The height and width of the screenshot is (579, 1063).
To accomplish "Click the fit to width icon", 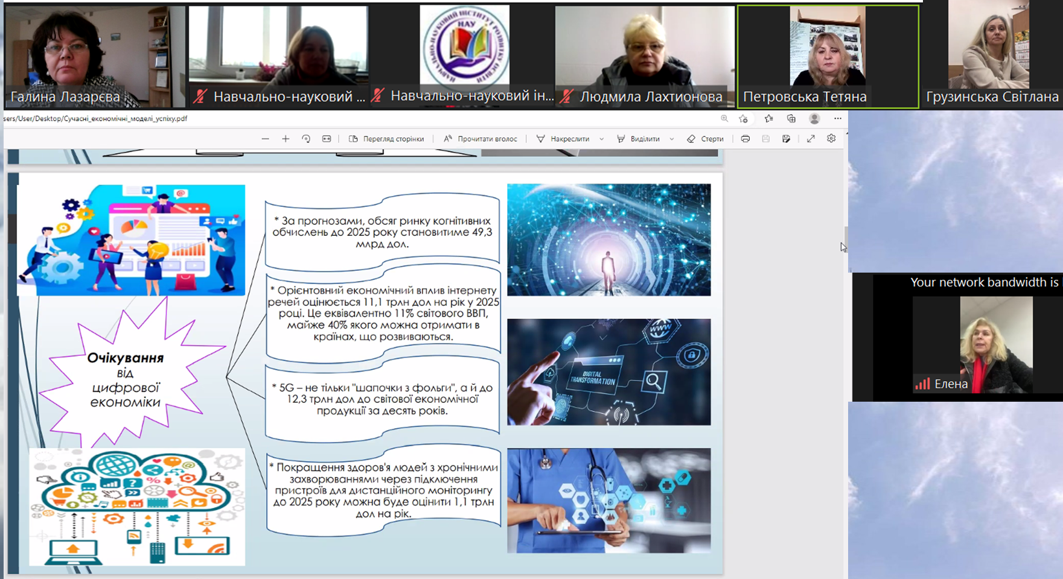I will pyautogui.click(x=327, y=139).
